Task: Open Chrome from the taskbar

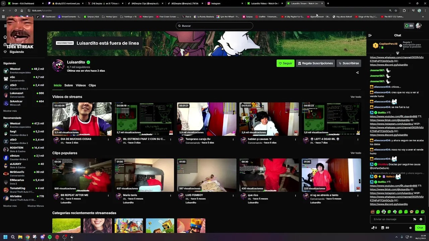Action: pyautogui.click(x=27, y=237)
